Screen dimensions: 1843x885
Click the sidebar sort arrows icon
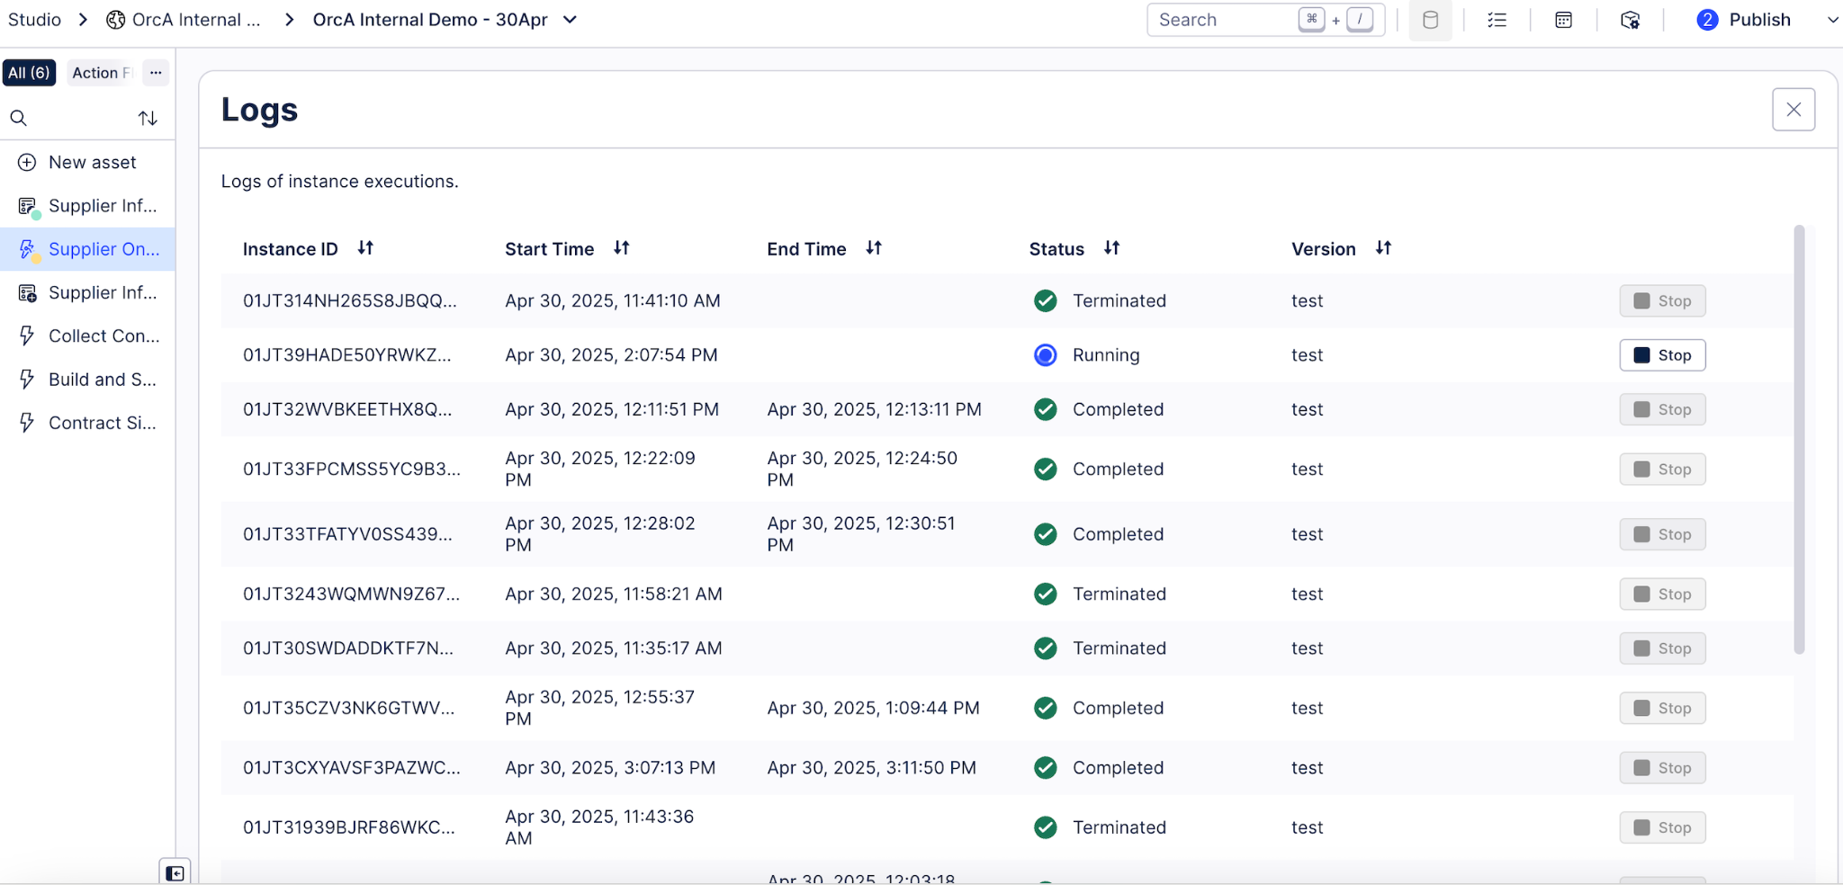point(148,118)
